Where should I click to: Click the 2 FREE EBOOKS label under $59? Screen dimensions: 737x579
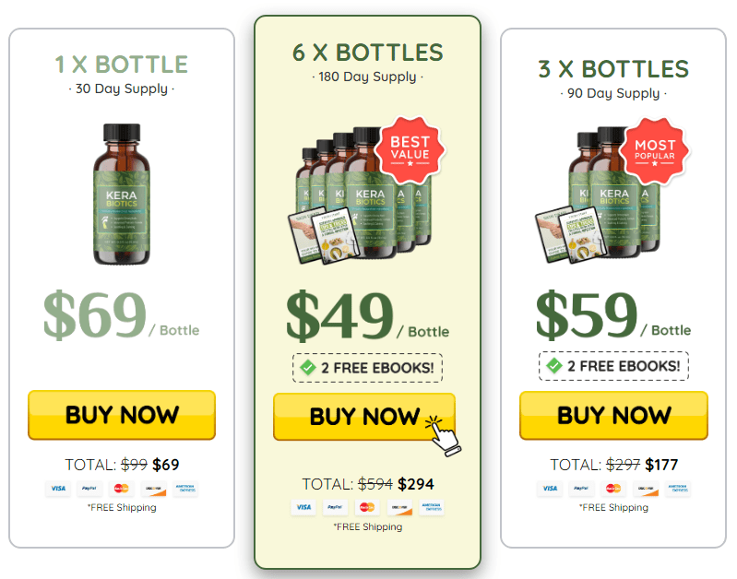point(624,366)
